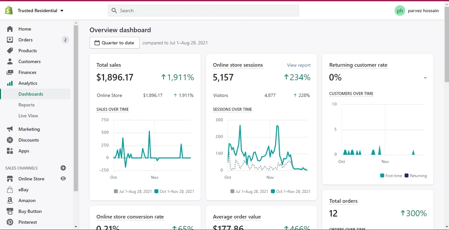Open the parvez hossain account menu
This screenshot has width=449, height=230.
[417, 11]
